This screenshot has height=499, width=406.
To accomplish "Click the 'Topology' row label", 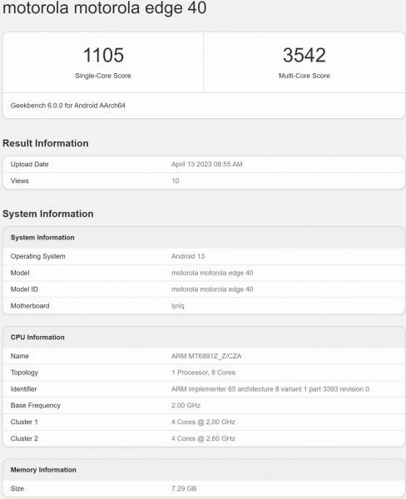I will (x=24, y=373).
